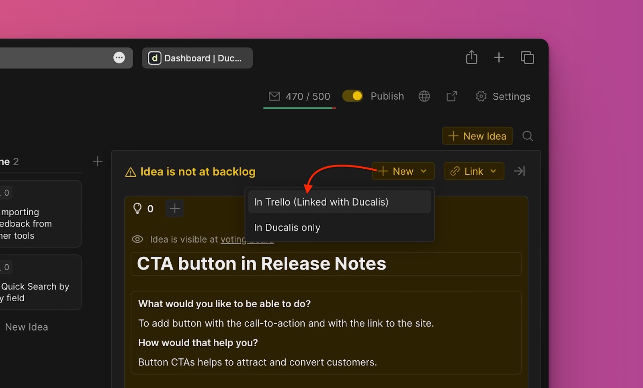643x388 pixels.
Task: Click the lightbulb votes icon on the idea
Action: tap(138, 208)
